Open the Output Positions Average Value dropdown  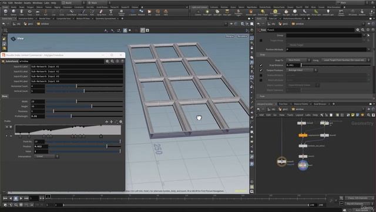click(x=301, y=70)
